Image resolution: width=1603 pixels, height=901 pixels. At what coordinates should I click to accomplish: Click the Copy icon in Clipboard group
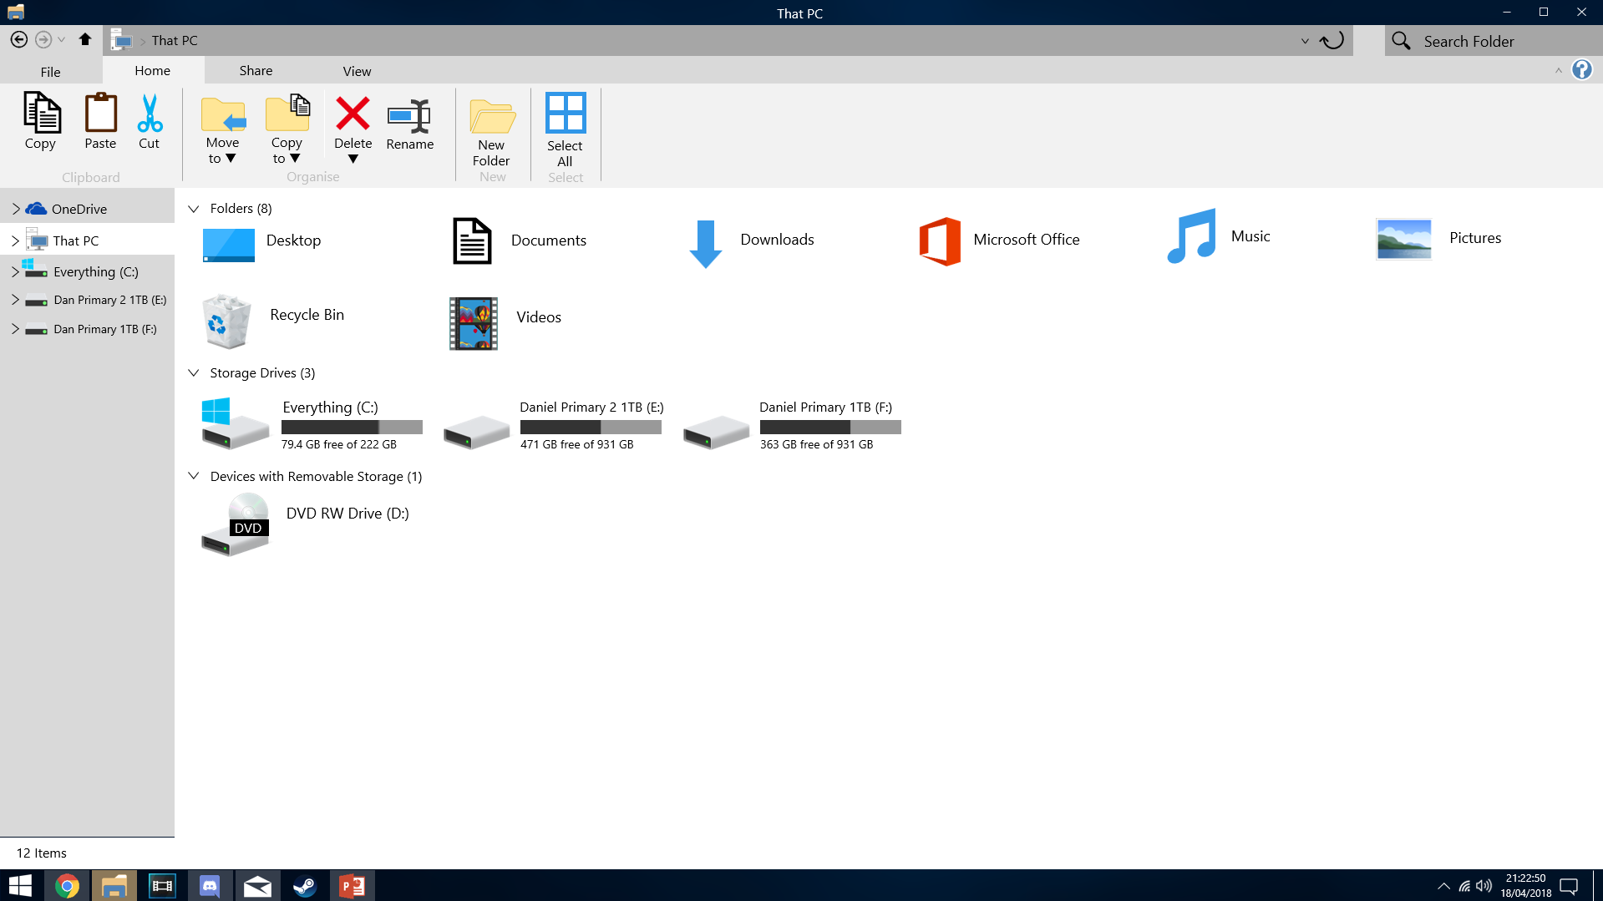[x=41, y=113]
